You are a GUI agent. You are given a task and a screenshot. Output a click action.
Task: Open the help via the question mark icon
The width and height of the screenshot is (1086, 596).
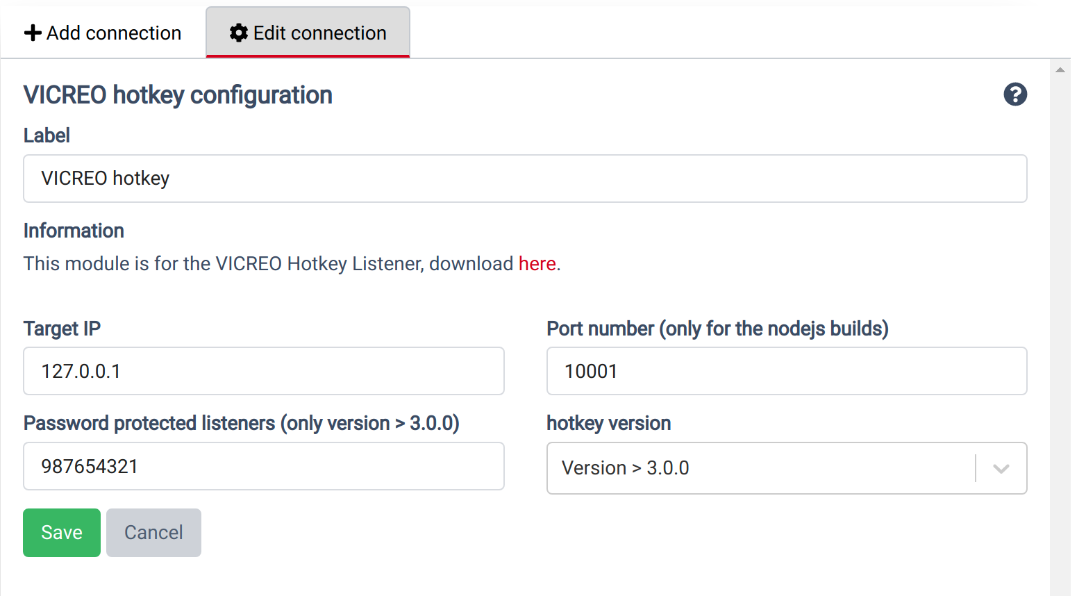[x=1015, y=94]
